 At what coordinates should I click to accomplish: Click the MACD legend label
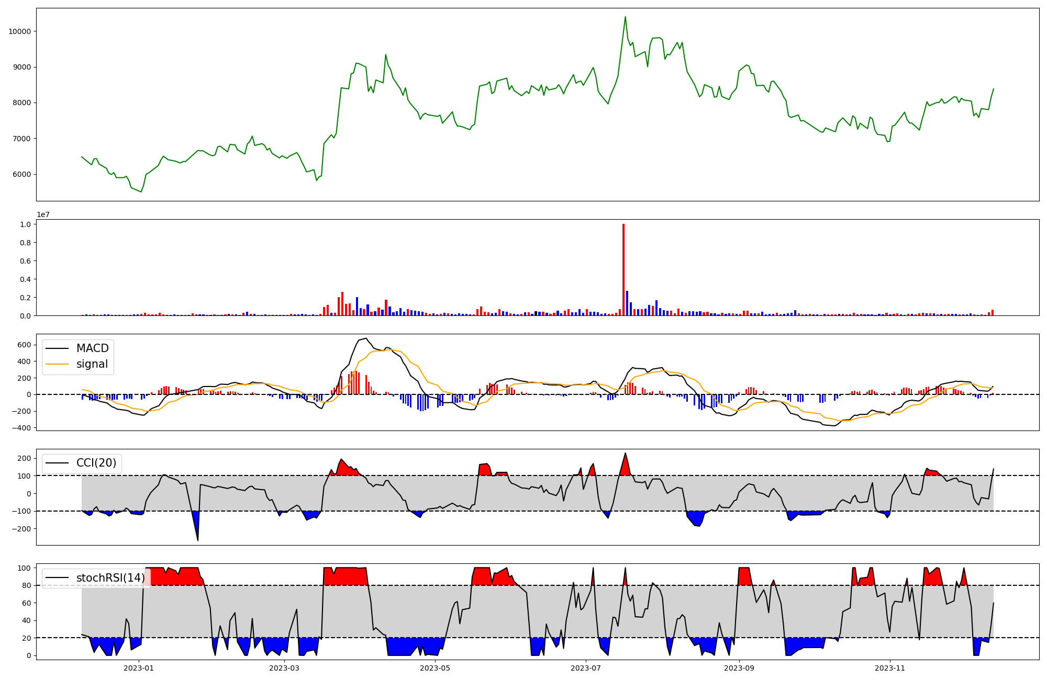pos(92,348)
